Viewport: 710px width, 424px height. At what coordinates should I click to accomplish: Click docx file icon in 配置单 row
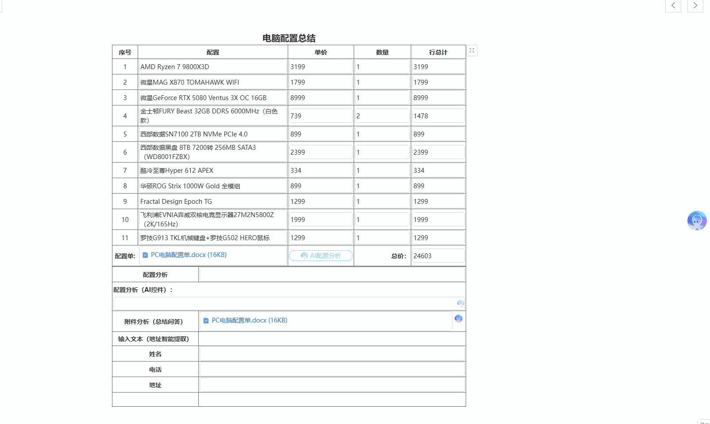point(145,255)
